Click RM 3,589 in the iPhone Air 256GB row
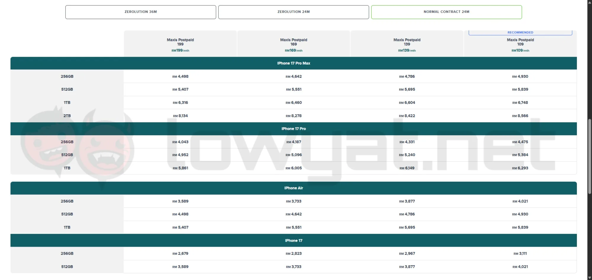This screenshot has width=592, height=280. [180, 201]
